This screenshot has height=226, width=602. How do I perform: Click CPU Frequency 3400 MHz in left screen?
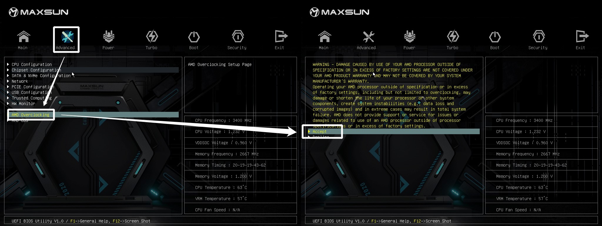coord(223,120)
